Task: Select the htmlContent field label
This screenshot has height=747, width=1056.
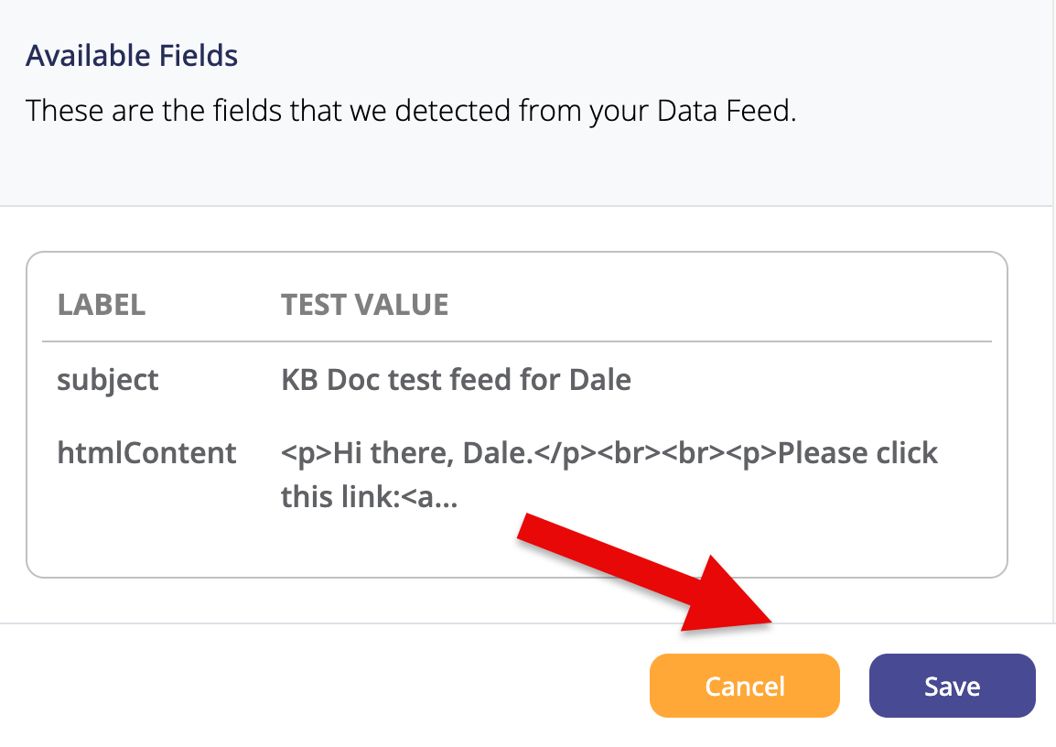Action: tap(146, 453)
